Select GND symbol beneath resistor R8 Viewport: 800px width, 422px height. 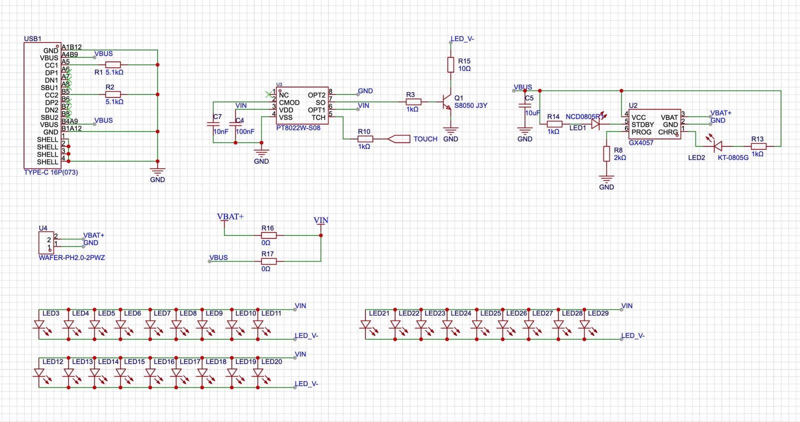pos(606,180)
